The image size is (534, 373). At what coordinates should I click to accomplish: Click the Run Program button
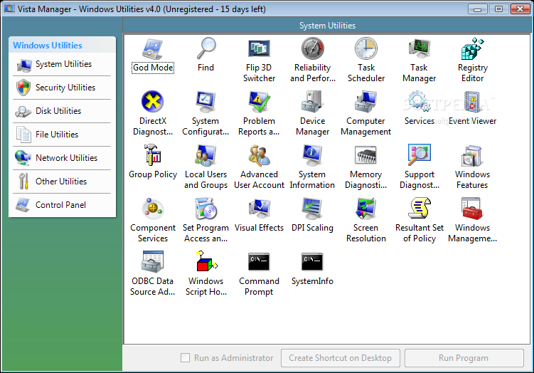(x=464, y=358)
